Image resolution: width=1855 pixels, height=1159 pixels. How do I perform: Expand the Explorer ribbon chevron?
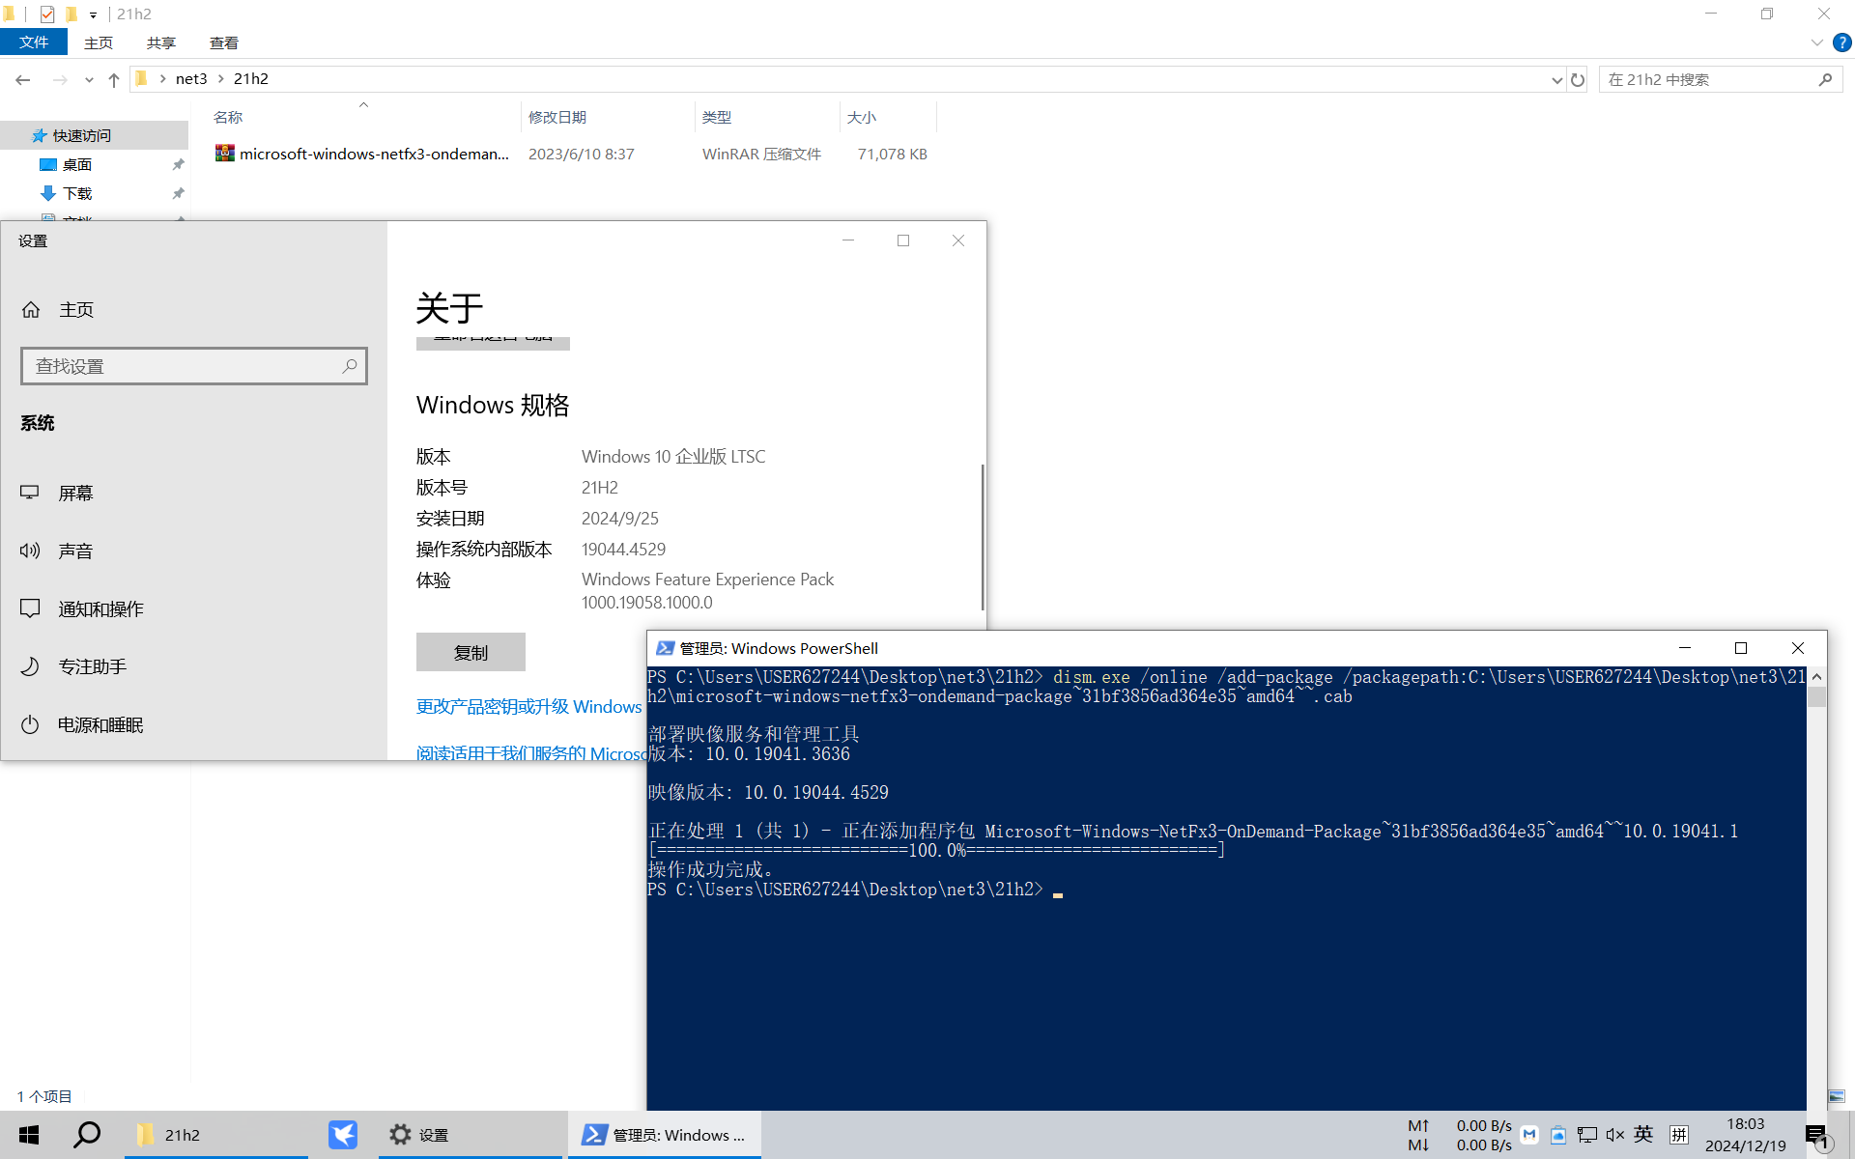tap(1816, 42)
